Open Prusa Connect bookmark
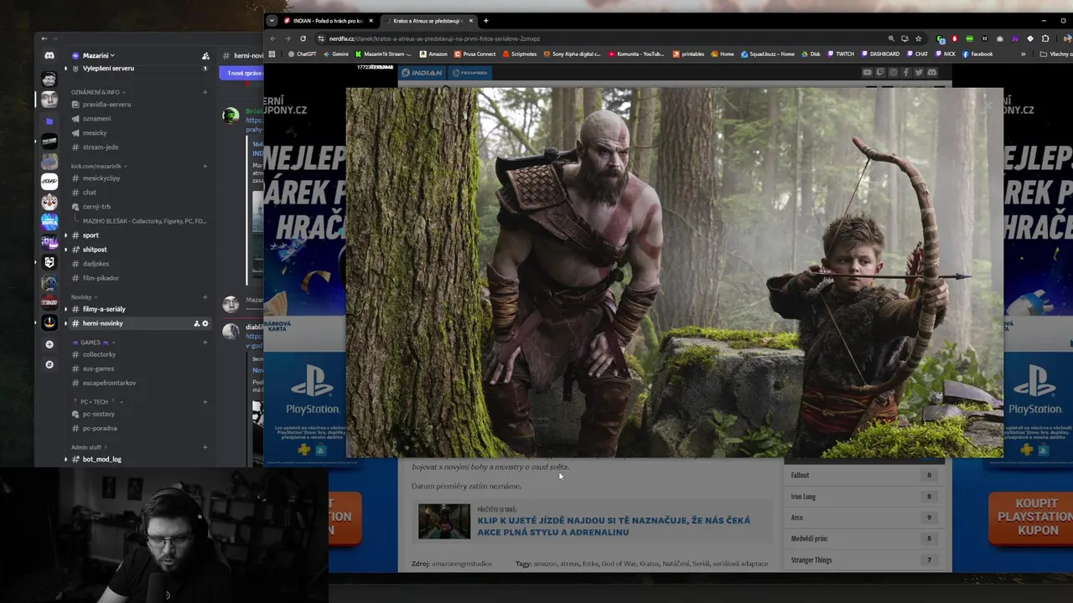Viewport: 1073px width, 603px height. [474, 54]
